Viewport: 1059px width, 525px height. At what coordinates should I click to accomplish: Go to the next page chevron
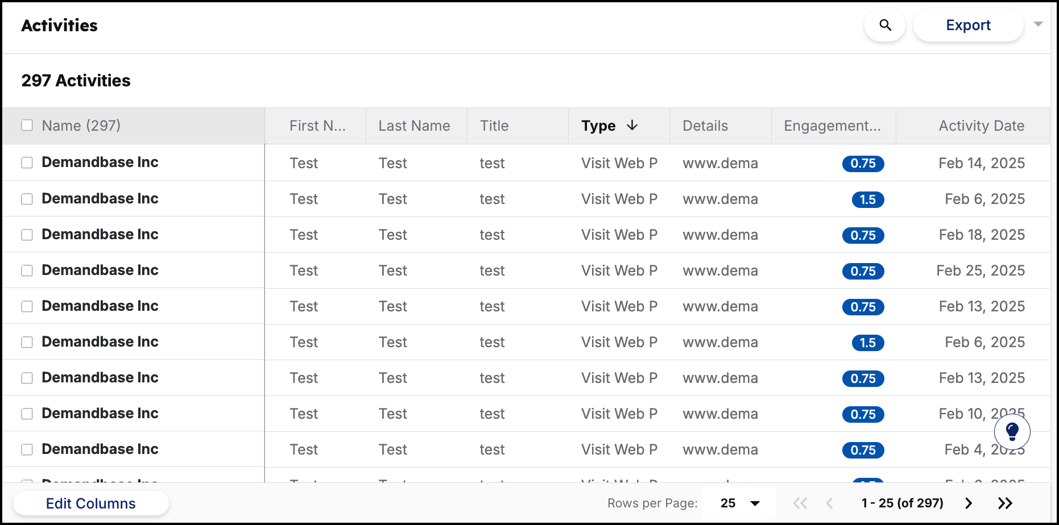coord(969,503)
